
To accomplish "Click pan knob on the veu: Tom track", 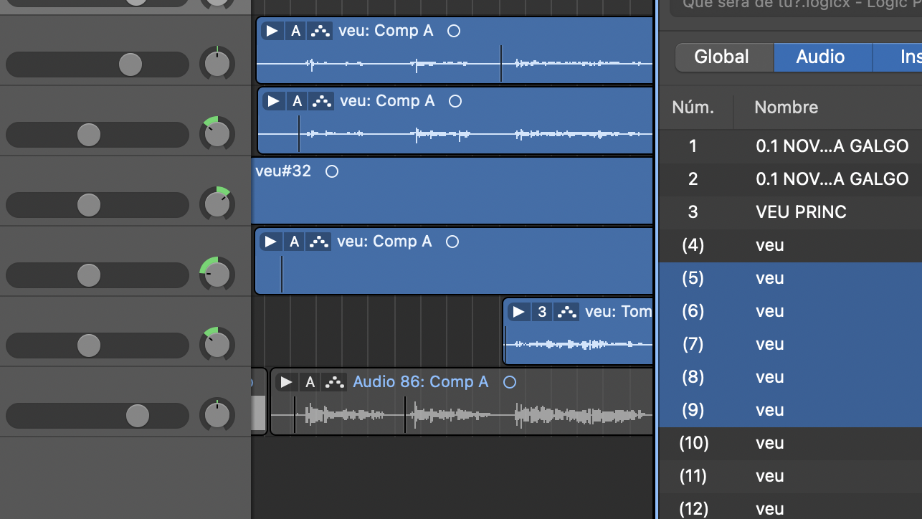I will 217,345.
